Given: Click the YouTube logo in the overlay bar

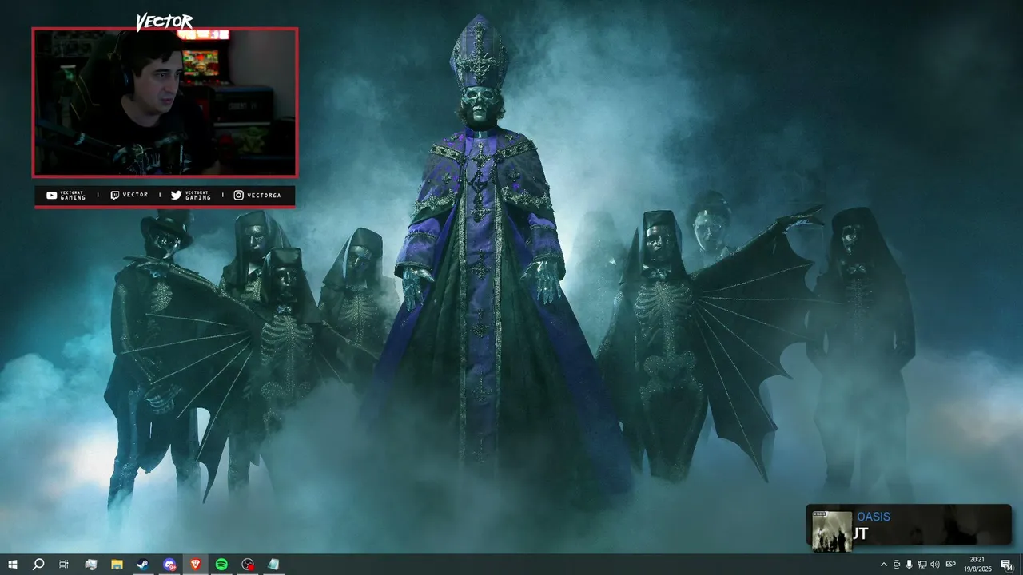Looking at the screenshot, I should (x=52, y=195).
